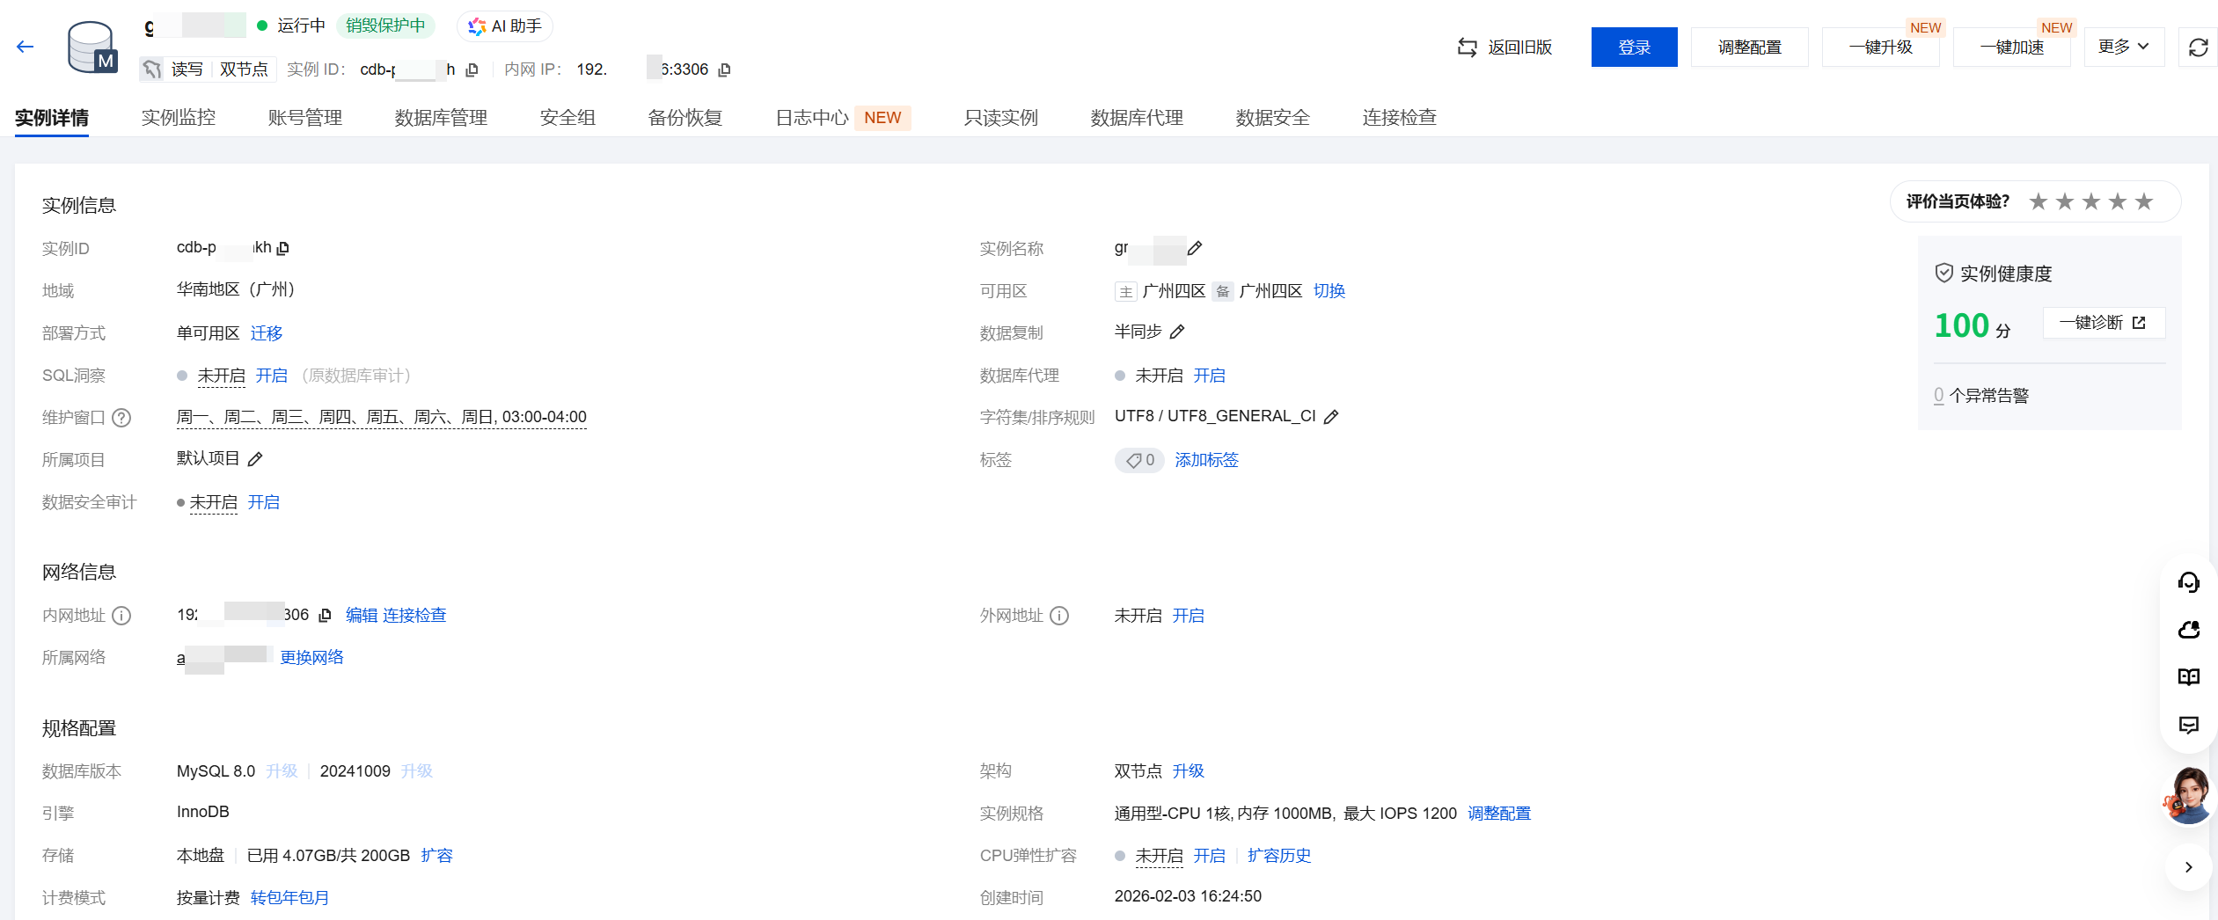
Task: Switch to the 只读实例 tab
Action: coord(1001,118)
